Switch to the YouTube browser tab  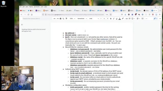(x=23, y=11)
